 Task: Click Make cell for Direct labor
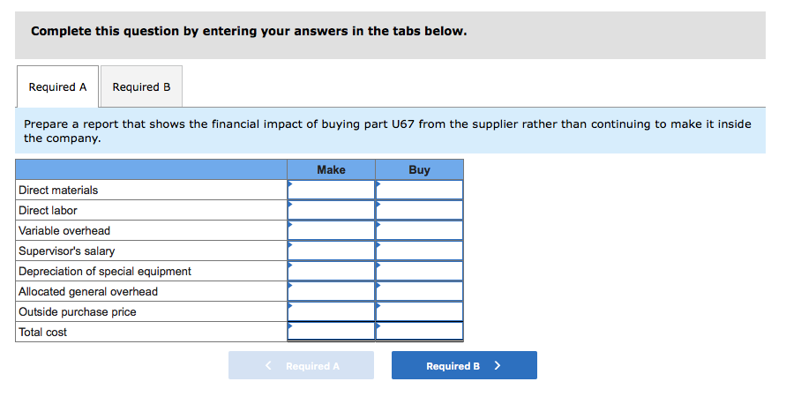point(331,211)
